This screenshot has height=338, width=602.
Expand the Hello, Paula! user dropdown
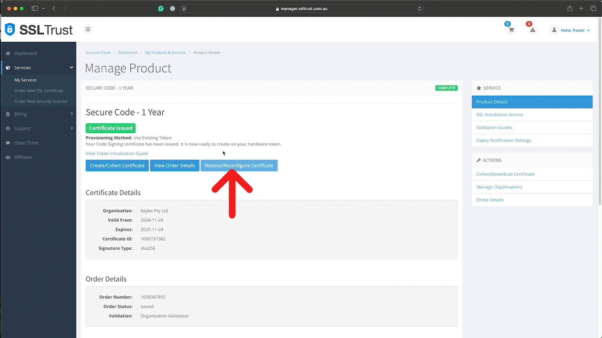572,30
